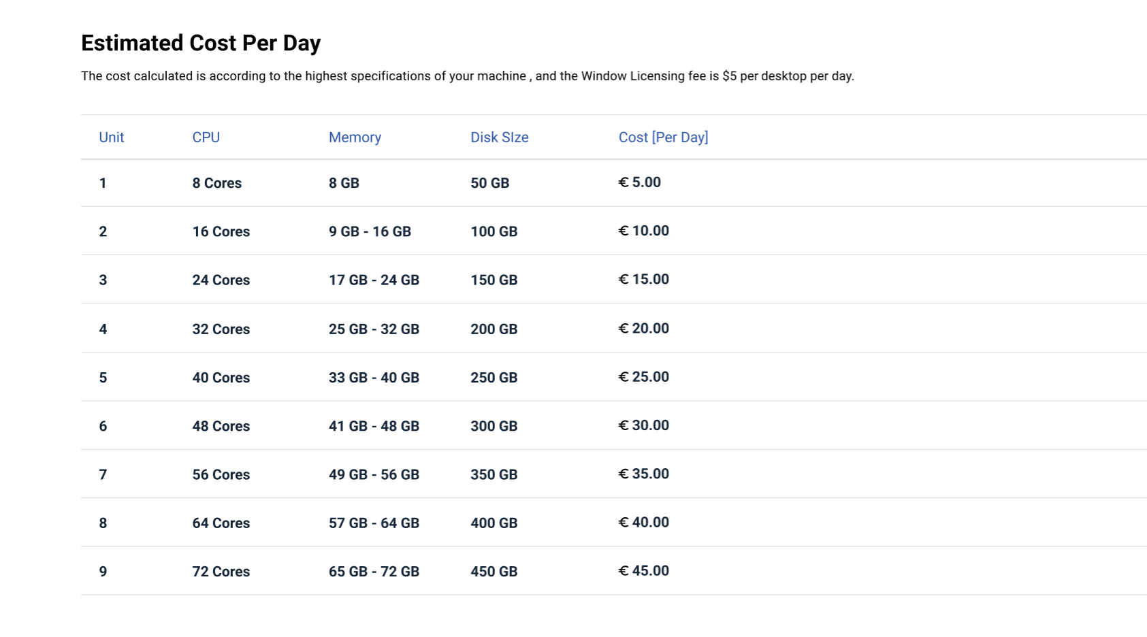
Task: Click unit number 7 in the 56 Cores row
Action: 103,474
